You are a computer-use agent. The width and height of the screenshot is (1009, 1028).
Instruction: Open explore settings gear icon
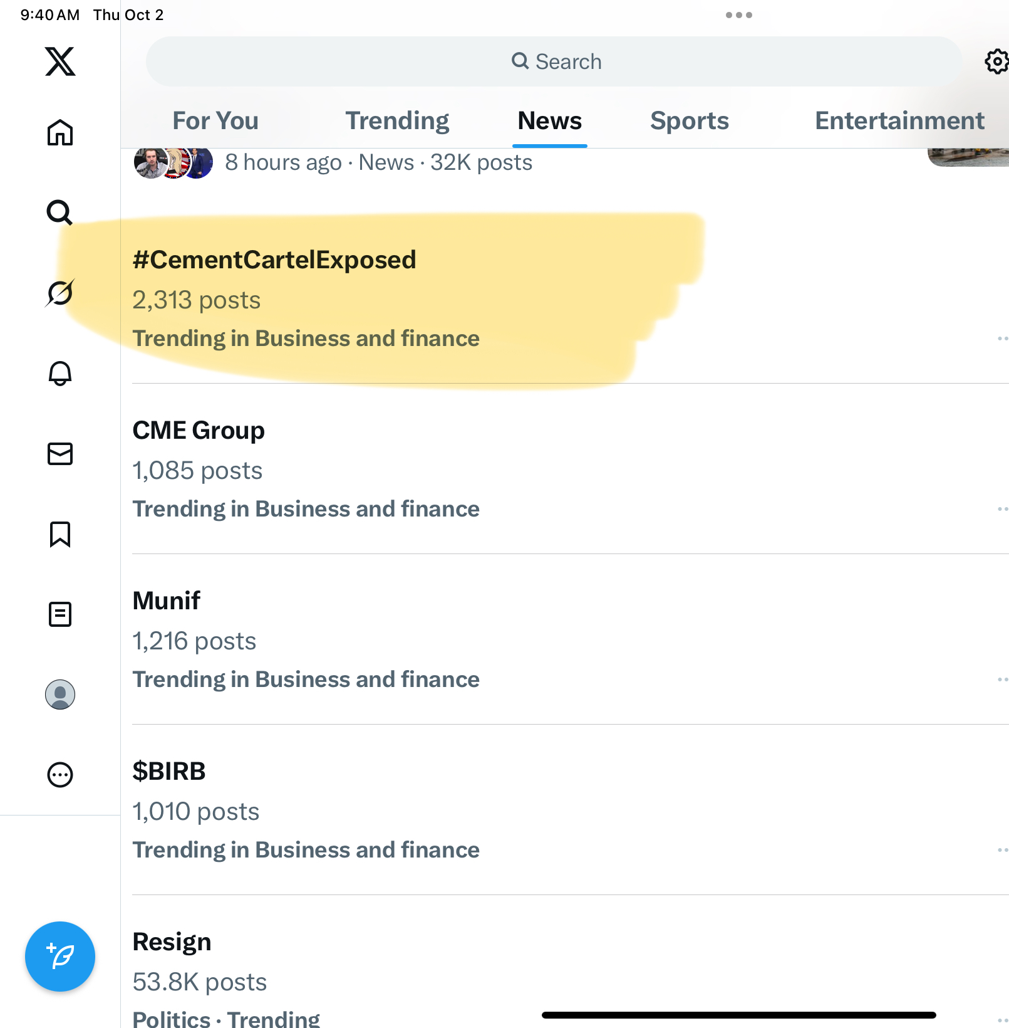pyautogui.click(x=996, y=61)
